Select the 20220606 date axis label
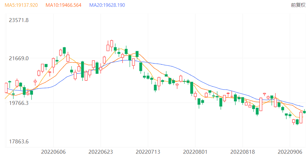Image resolution: width=308 pixels, height=156 pixels. (x=53, y=152)
